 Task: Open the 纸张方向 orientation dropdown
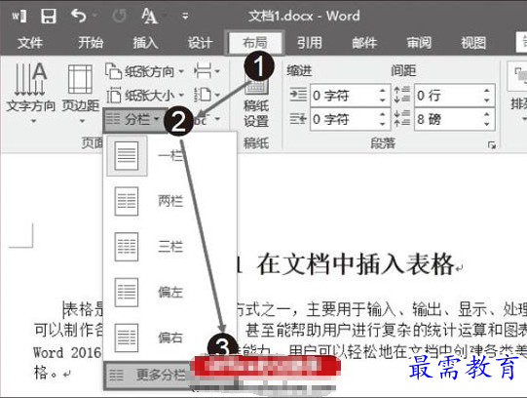coord(144,71)
